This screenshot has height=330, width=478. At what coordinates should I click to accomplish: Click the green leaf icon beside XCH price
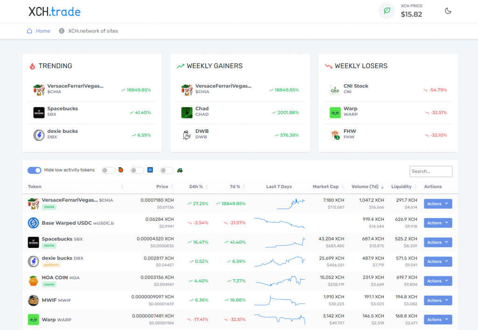point(386,10)
